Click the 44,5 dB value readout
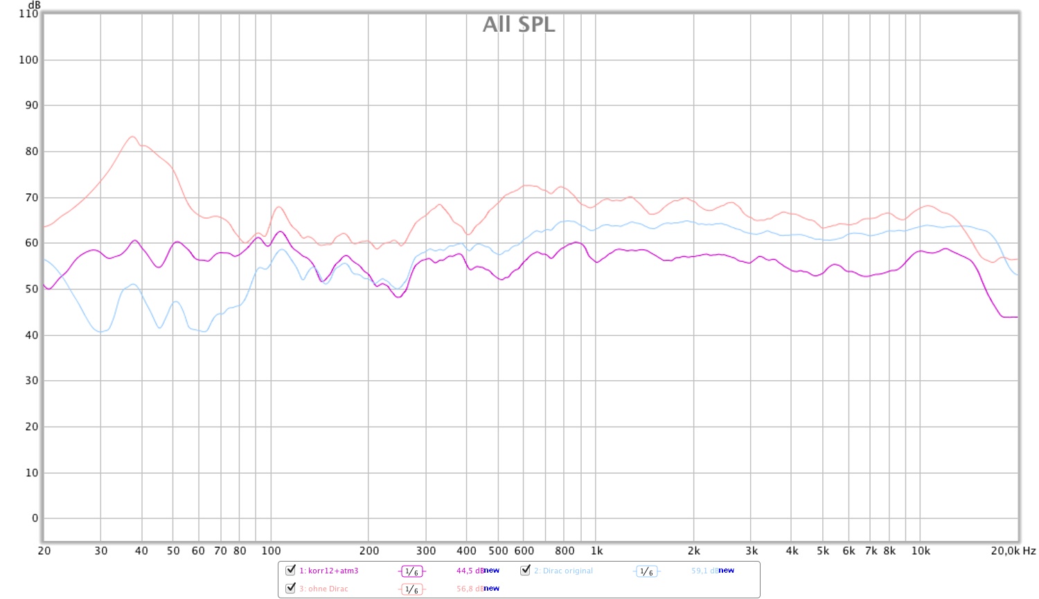The width and height of the screenshot is (1039, 599). tap(469, 571)
